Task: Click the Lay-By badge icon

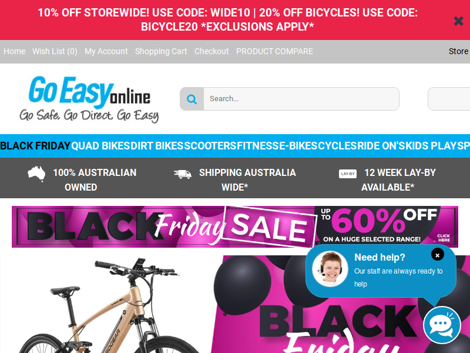Action: [x=348, y=174]
